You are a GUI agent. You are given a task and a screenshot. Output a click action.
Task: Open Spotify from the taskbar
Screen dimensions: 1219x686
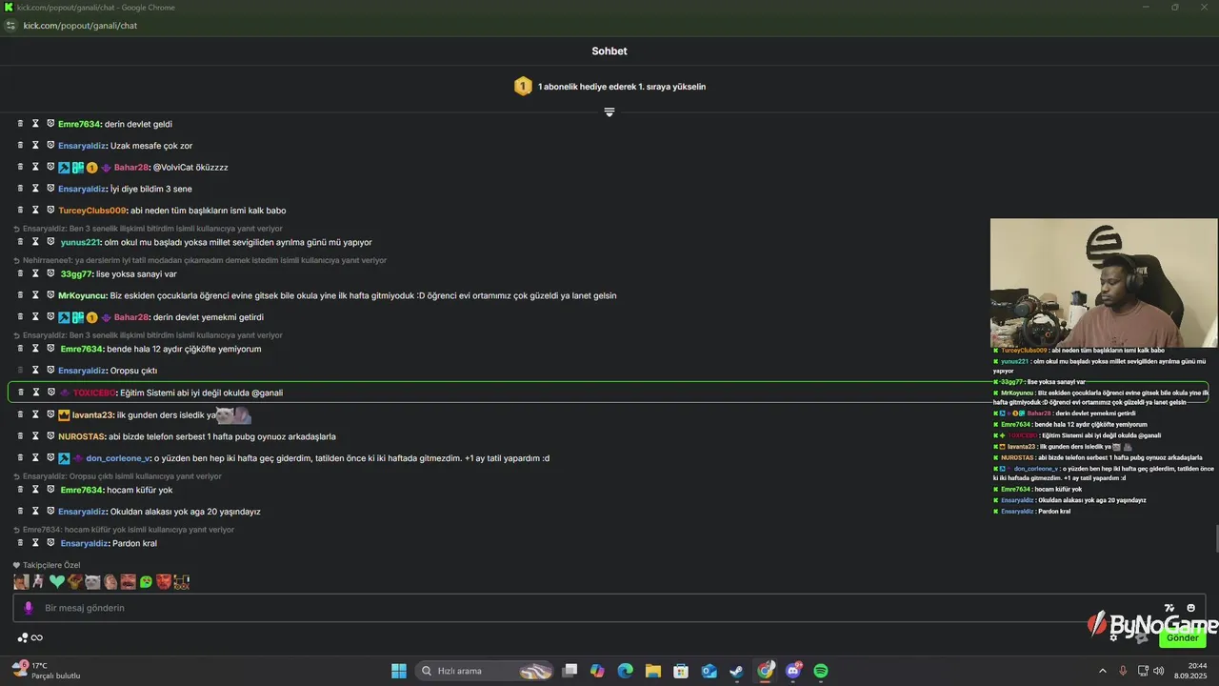(x=821, y=671)
